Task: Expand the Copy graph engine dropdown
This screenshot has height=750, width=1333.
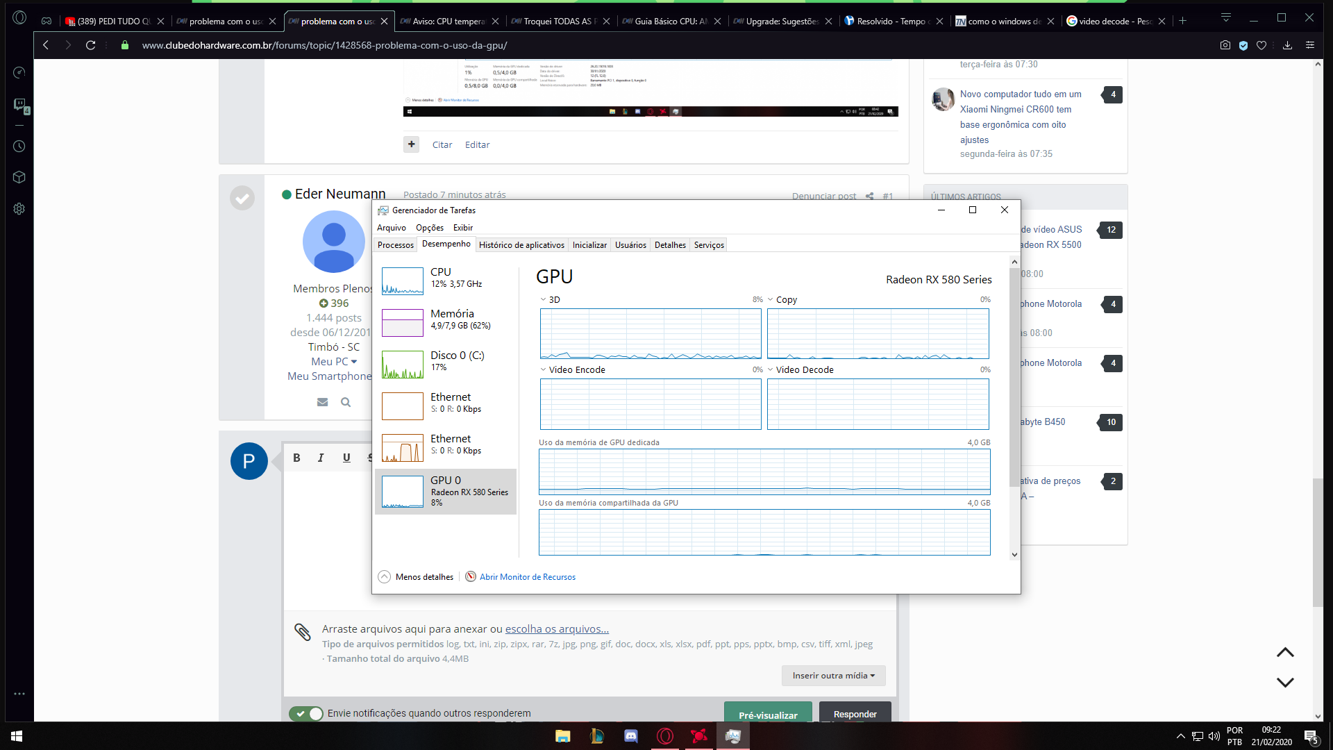Action: (771, 300)
